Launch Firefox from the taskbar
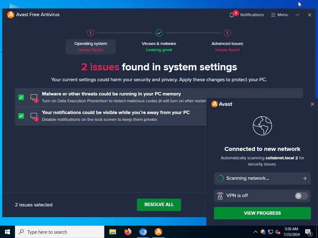The width and height of the screenshot is (318, 238). [x=128, y=232]
